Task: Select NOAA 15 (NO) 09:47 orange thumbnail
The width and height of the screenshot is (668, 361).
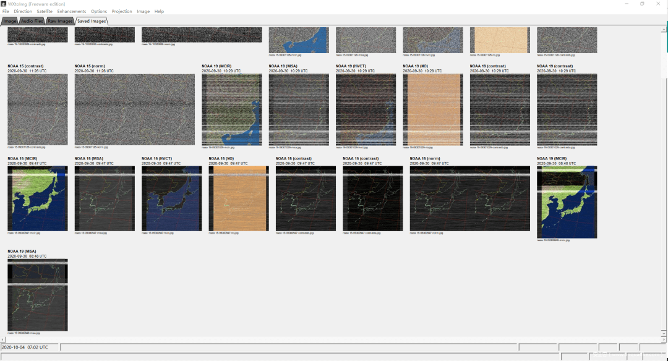Action: coord(239,198)
